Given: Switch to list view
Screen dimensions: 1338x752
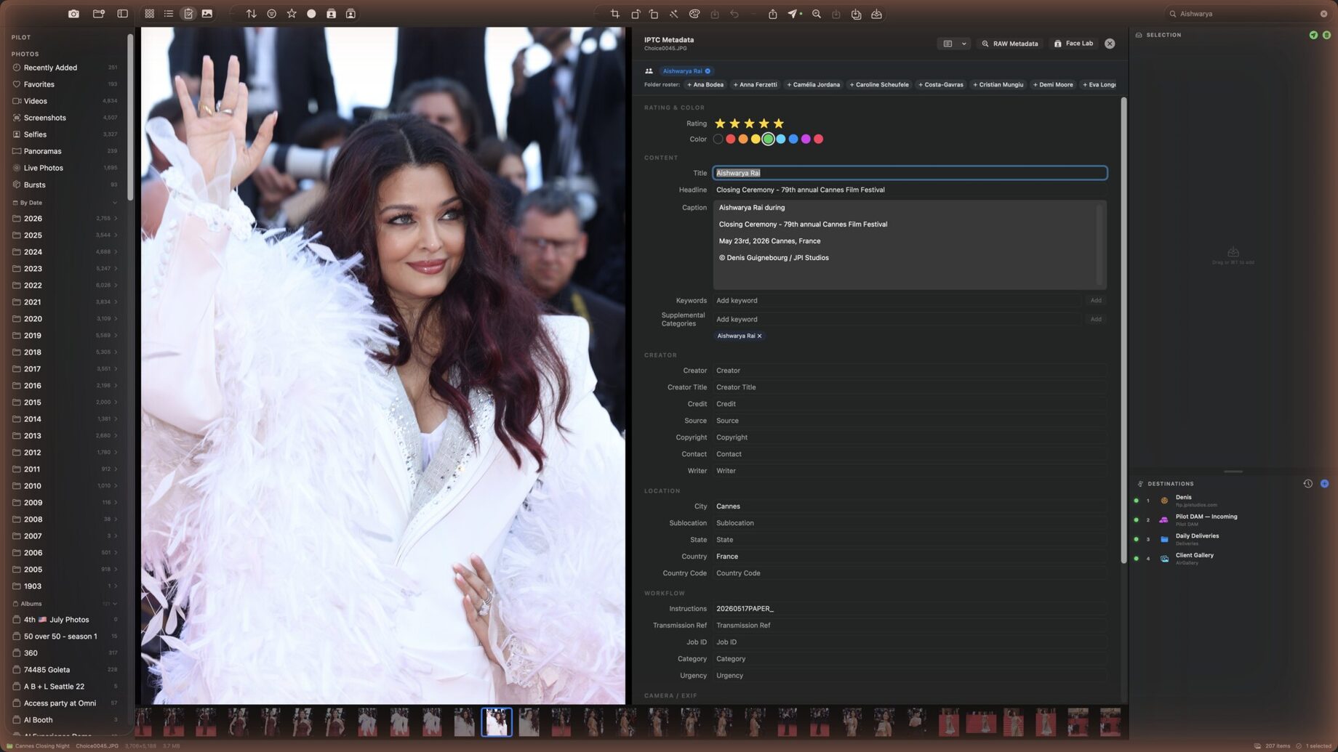Looking at the screenshot, I should (168, 14).
